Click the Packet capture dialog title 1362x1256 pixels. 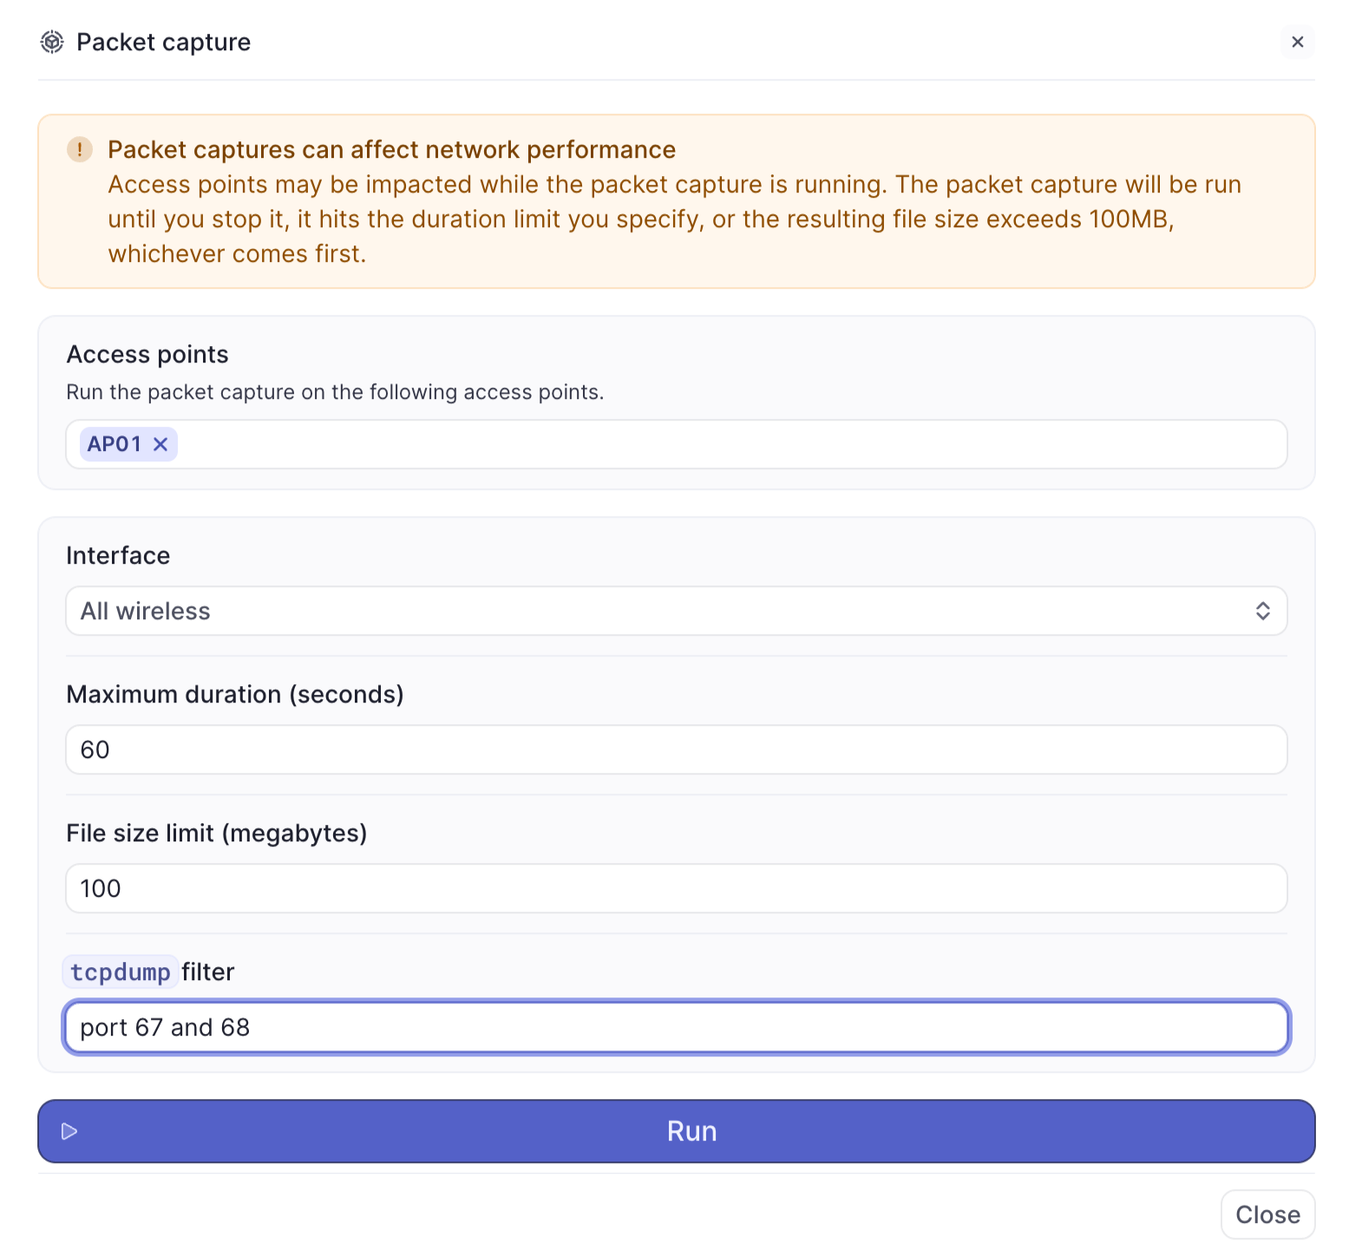coord(163,42)
